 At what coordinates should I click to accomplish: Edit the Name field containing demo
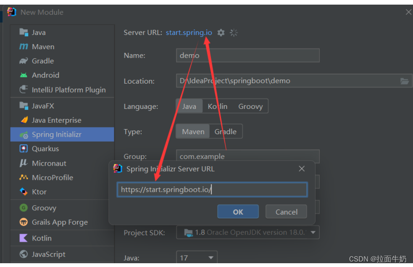[248, 56]
